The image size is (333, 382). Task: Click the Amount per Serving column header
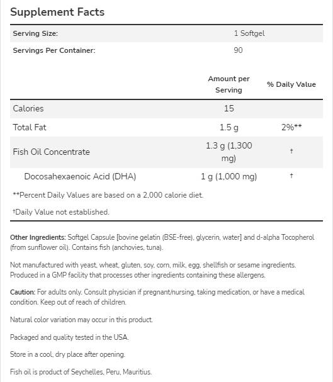point(229,84)
